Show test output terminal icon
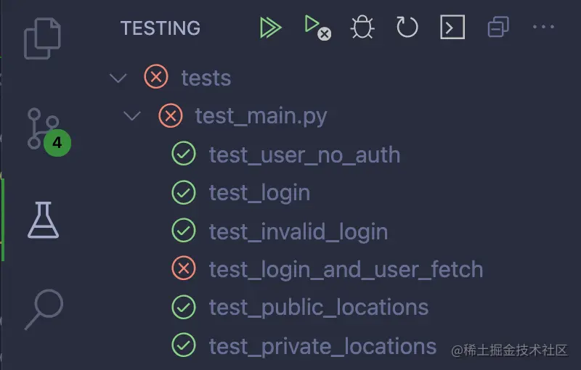The image size is (581, 370). pyautogui.click(x=452, y=28)
